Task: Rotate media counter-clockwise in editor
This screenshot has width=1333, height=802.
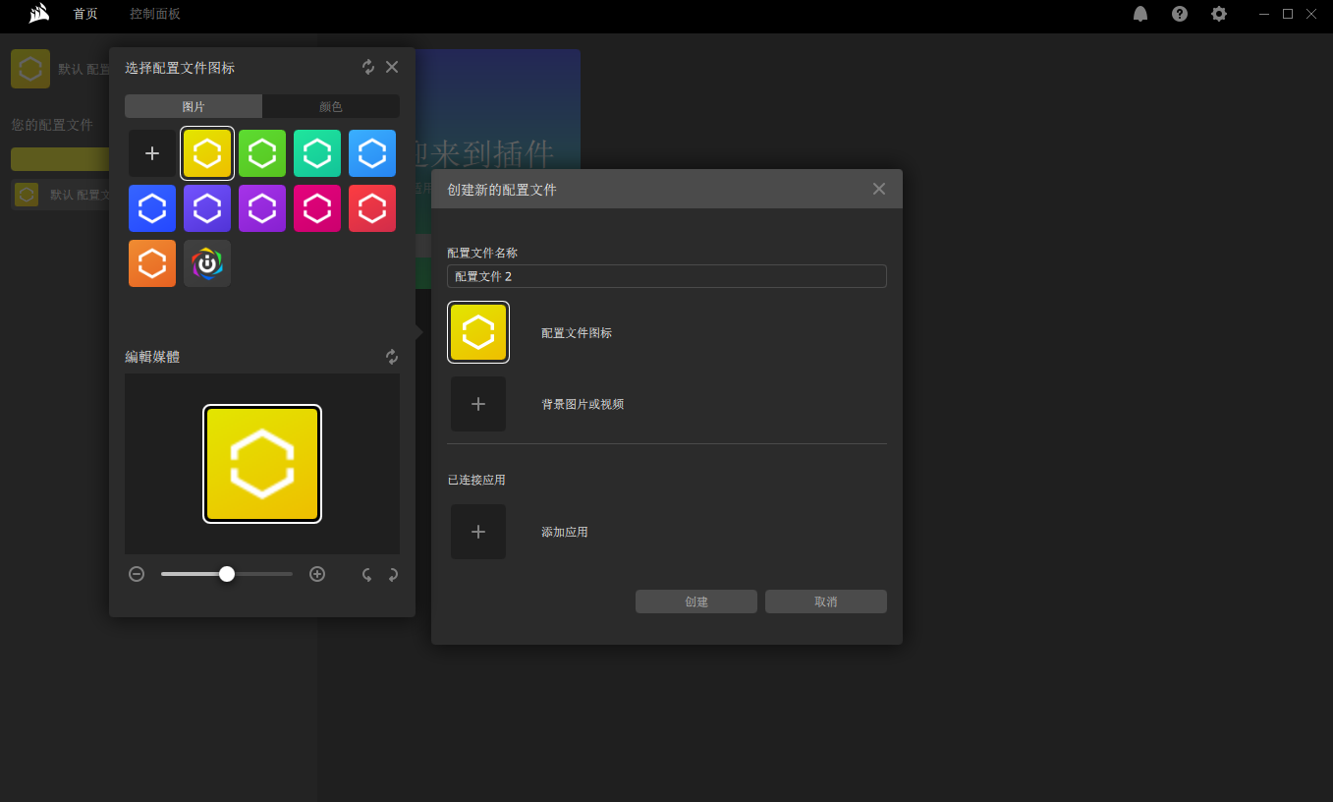Action: tap(366, 574)
